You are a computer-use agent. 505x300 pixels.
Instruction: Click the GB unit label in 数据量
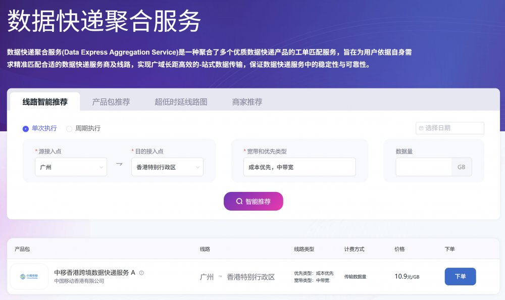(461, 167)
